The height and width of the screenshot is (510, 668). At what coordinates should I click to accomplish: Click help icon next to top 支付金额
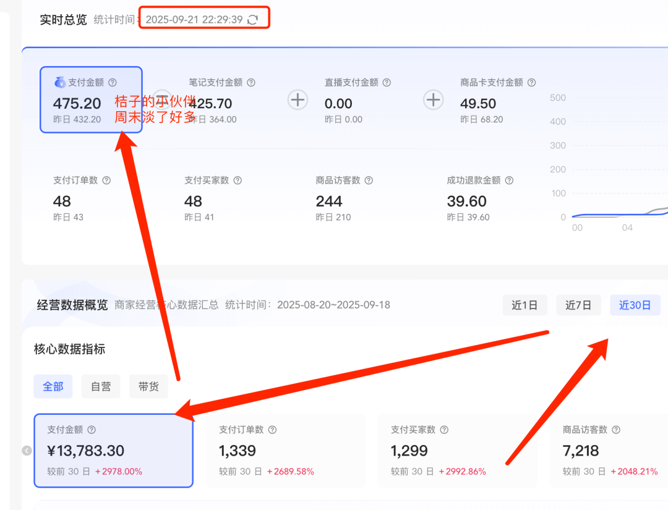113,82
